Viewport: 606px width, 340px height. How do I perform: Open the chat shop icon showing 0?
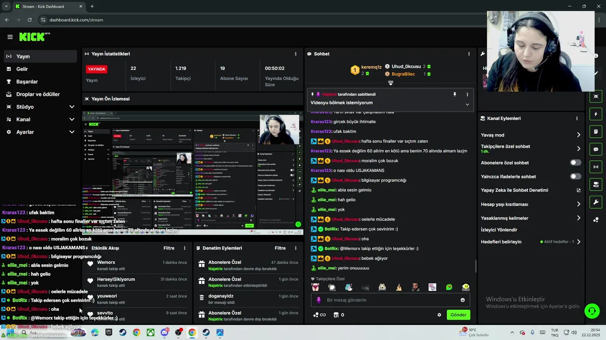(x=339, y=315)
